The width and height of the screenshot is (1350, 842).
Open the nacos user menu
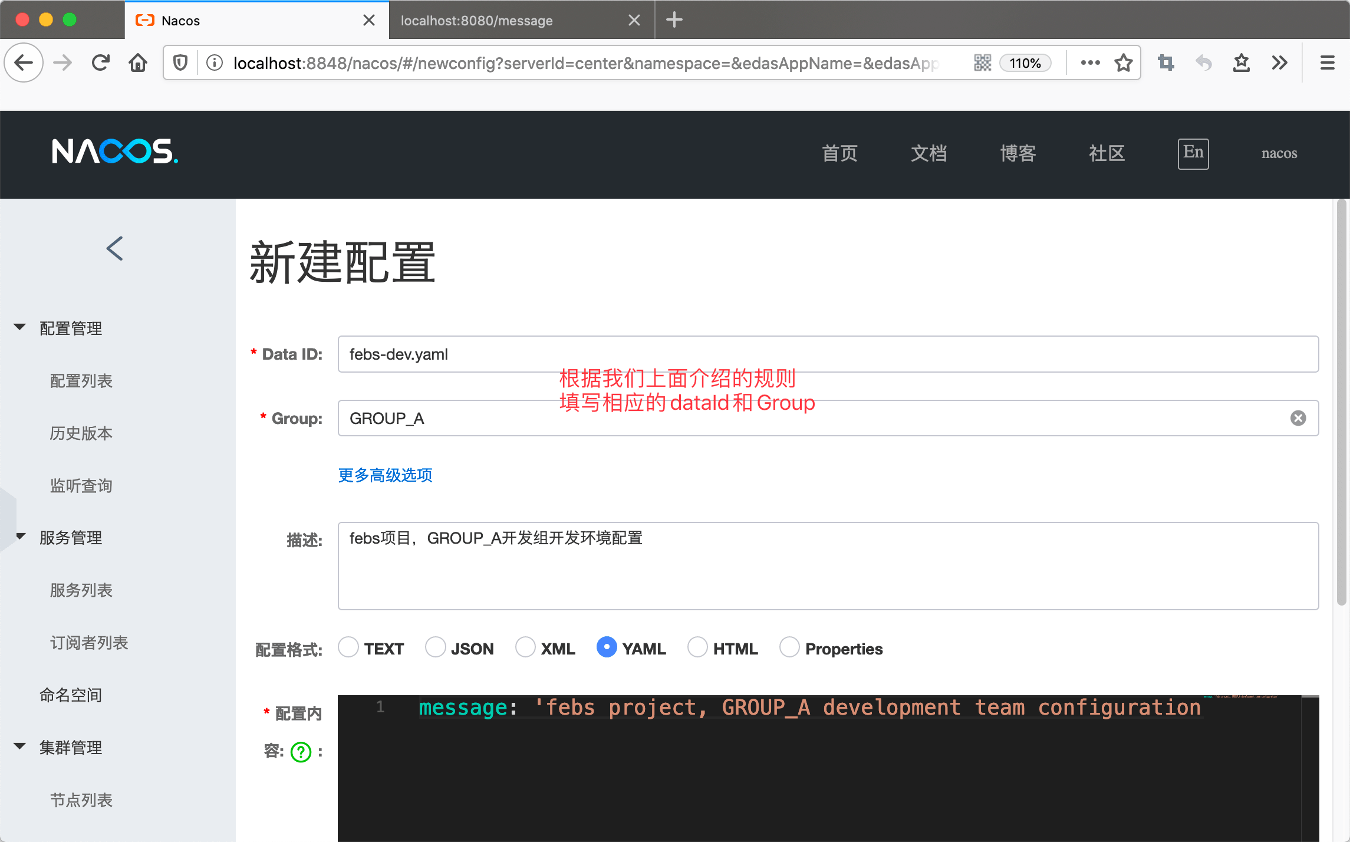(x=1279, y=153)
